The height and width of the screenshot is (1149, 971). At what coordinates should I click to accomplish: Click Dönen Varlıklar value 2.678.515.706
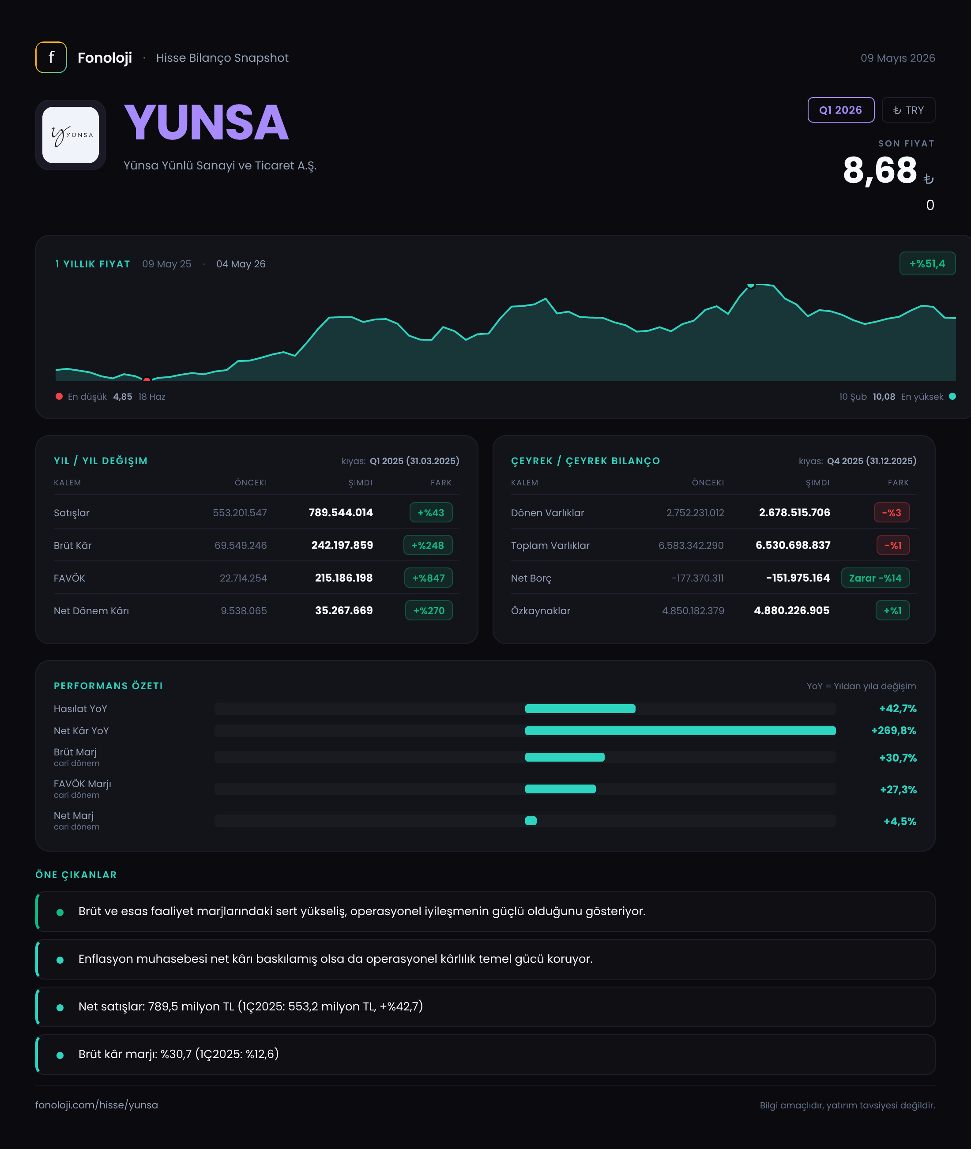(794, 512)
